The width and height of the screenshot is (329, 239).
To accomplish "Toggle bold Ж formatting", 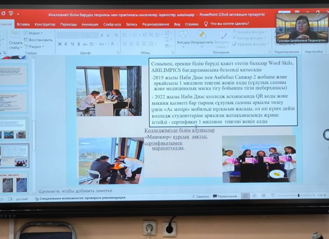I will pos(60,44).
